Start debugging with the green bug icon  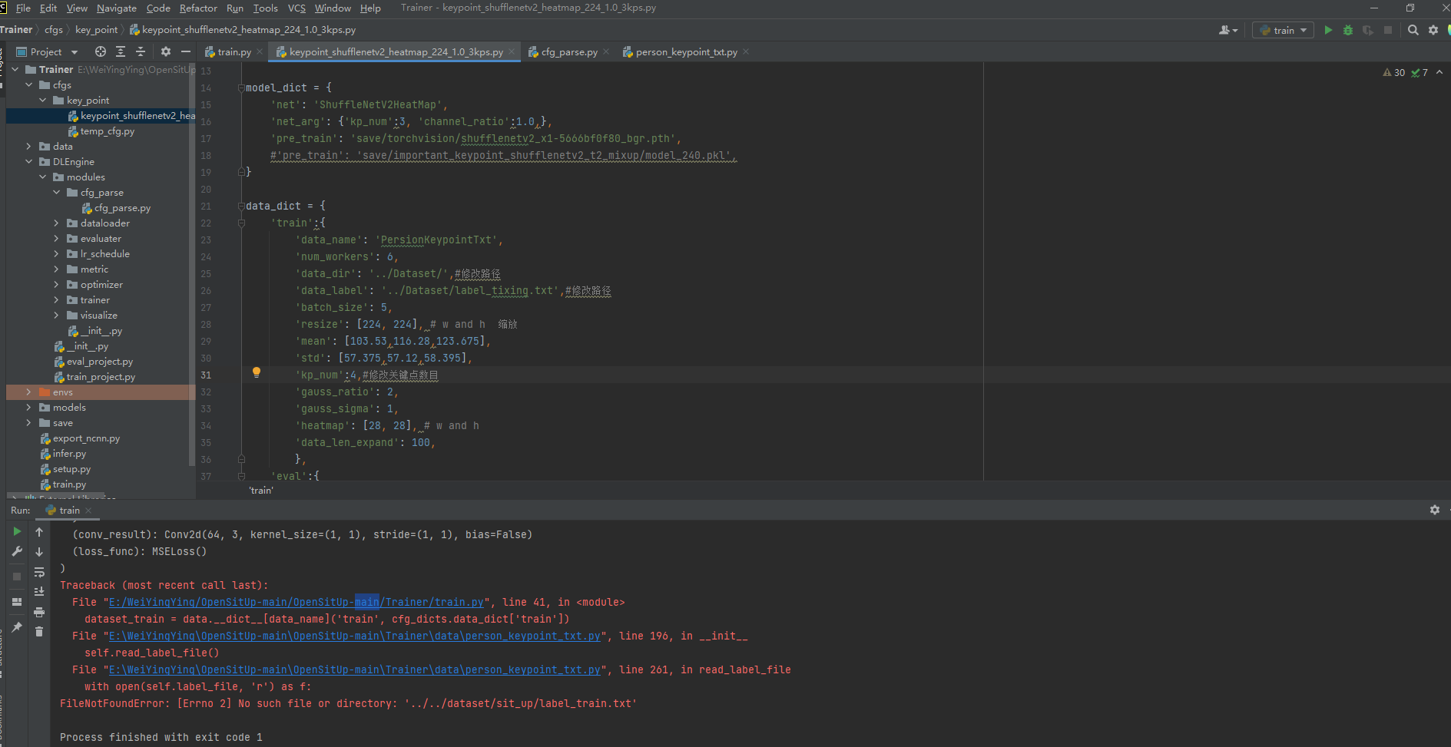click(x=1348, y=30)
